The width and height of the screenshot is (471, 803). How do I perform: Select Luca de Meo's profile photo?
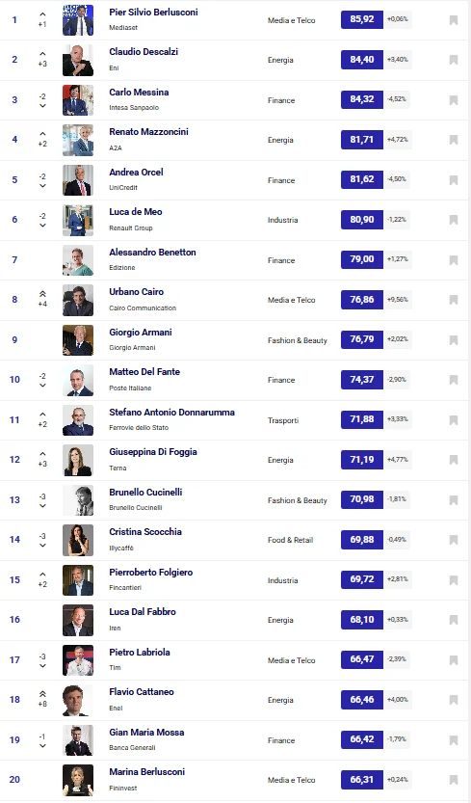78,220
